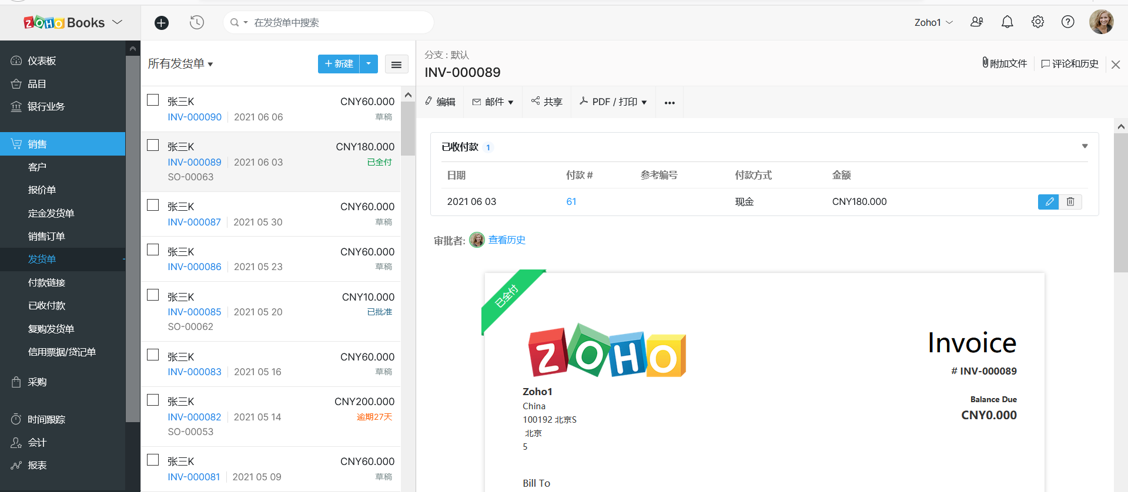Edit the payment with pencil icon
This screenshot has height=492, width=1128.
[1048, 202]
